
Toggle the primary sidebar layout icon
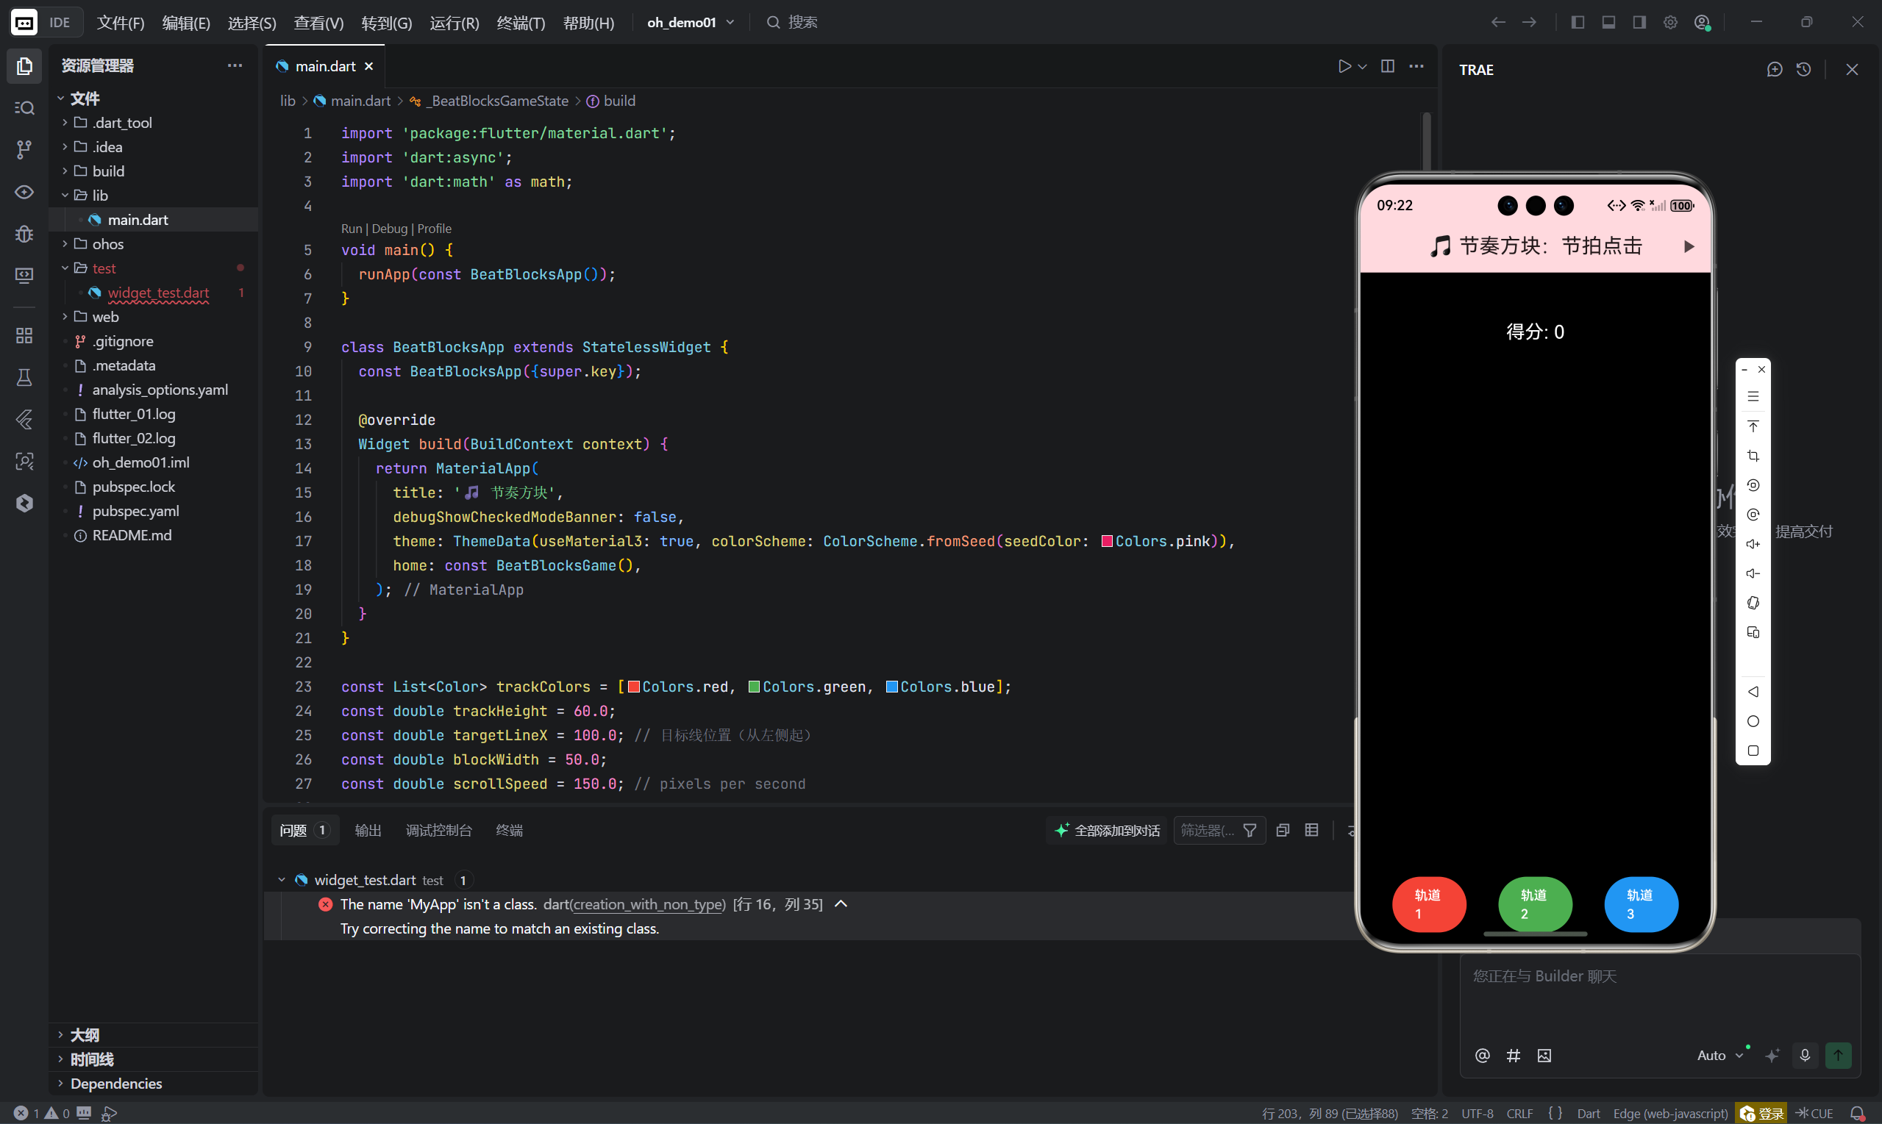(x=1578, y=23)
